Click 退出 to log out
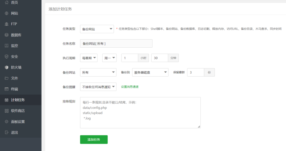This screenshot has height=151, width=286. pyautogui.click(x=15, y=133)
